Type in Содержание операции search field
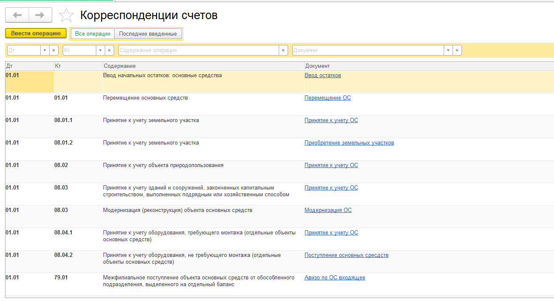This screenshot has height=301, width=554. coord(198,50)
